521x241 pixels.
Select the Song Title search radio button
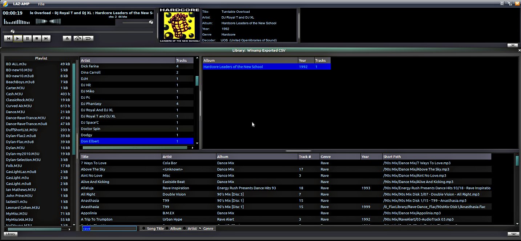click(144, 229)
